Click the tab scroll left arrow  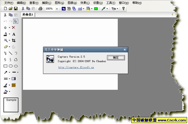172,14
